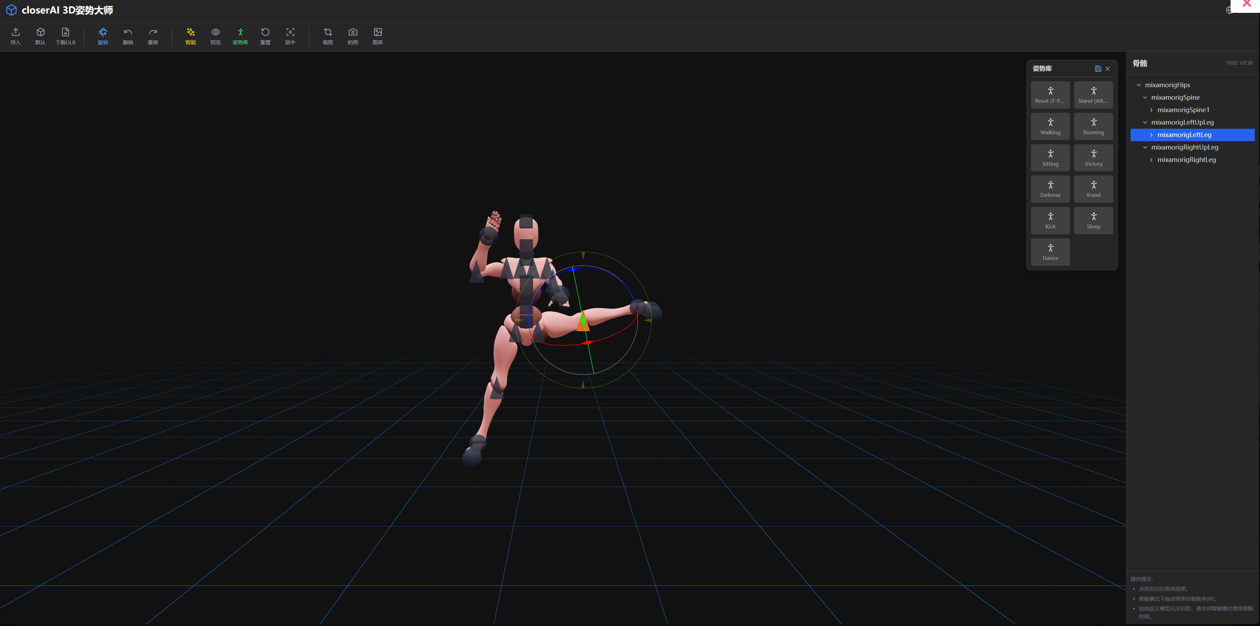Collapse the mixamorigHips tree node
Image resolution: width=1260 pixels, height=626 pixels.
pos(1139,85)
